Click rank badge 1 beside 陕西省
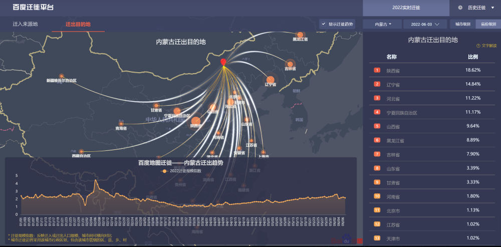Image resolution: width=501 pixels, height=247 pixels. [x=377, y=70]
